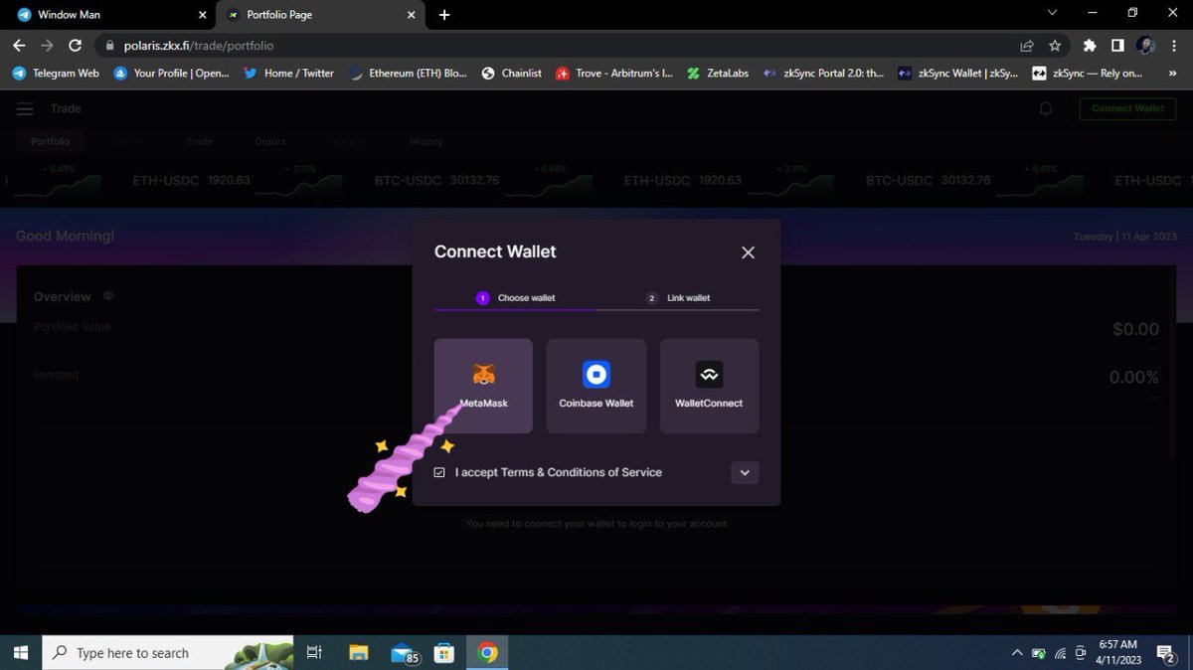Screen dimensions: 1193x670
Task: Toggle the accept Terms & Conditions checkbox
Action: coord(439,472)
